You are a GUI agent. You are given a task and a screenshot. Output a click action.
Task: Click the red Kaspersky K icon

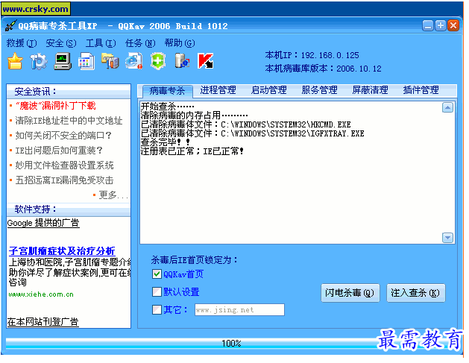[x=206, y=61]
